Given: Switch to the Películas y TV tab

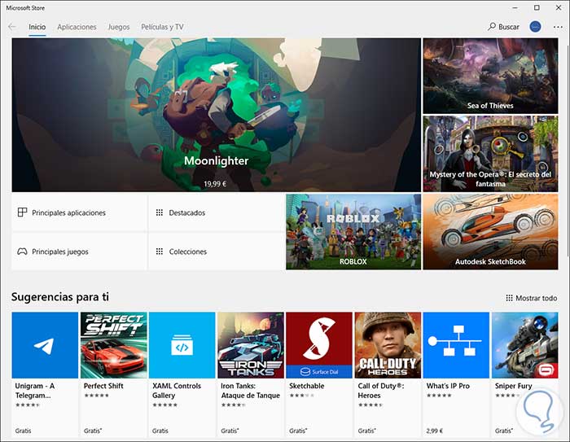Looking at the screenshot, I should [x=162, y=27].
